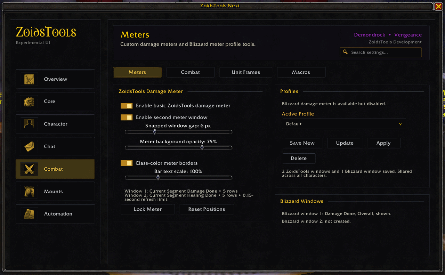Click the 'Custom damage meters' description text
This screenshot has height=275, width=445.
coord(188,44)
